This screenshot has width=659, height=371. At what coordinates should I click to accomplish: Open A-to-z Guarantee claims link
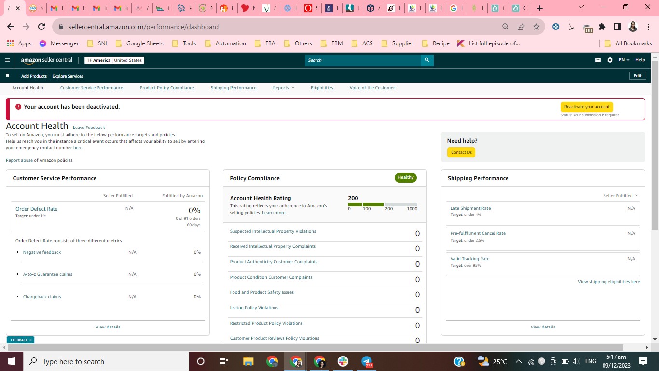click(x=48, y=274)
